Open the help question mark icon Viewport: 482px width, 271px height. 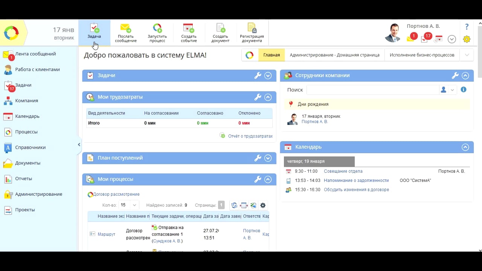click(x=467, y=27)
